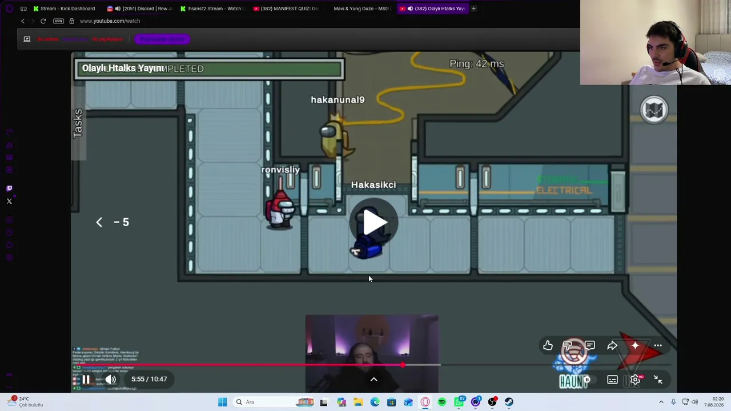Click the 5:55 / 10:47 time display
The image size is (731, 411).
tap(149, 379)
